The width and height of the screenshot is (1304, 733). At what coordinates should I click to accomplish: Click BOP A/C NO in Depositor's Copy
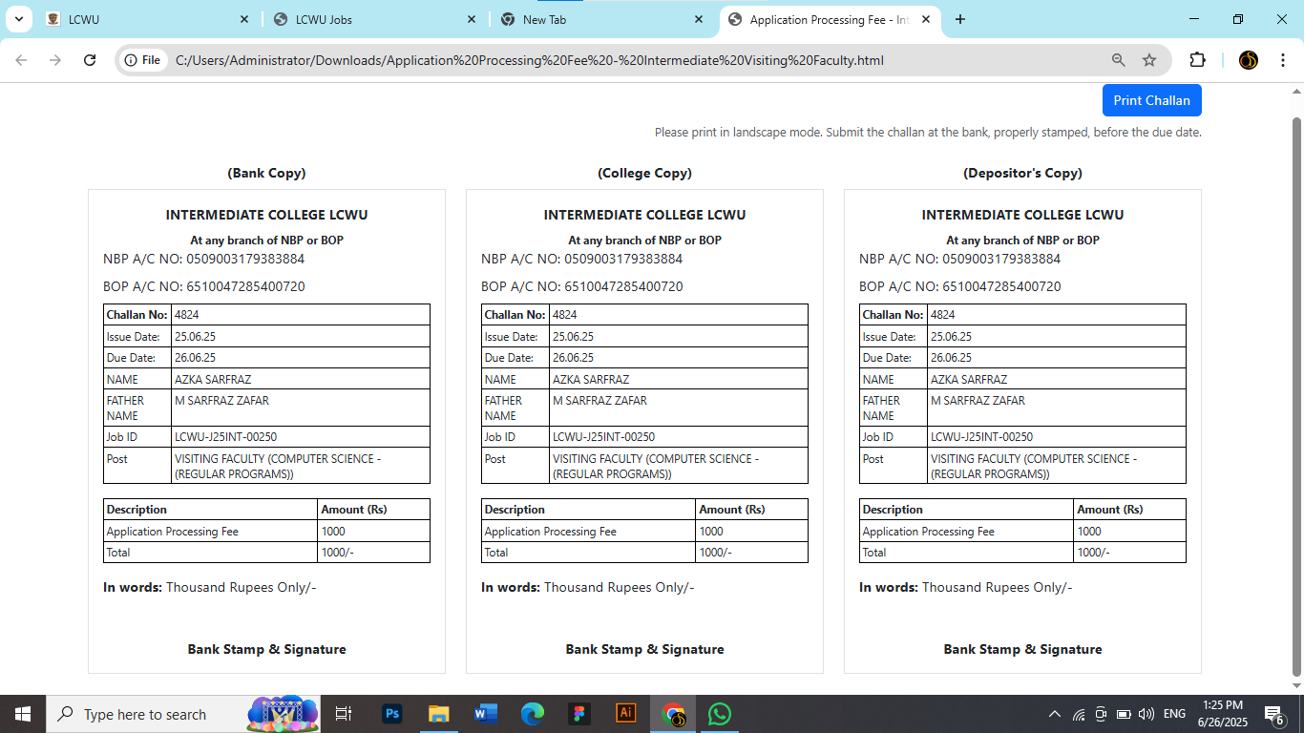tap(960, 286)
